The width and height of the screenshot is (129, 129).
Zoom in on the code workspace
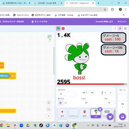tap(49, 103)
